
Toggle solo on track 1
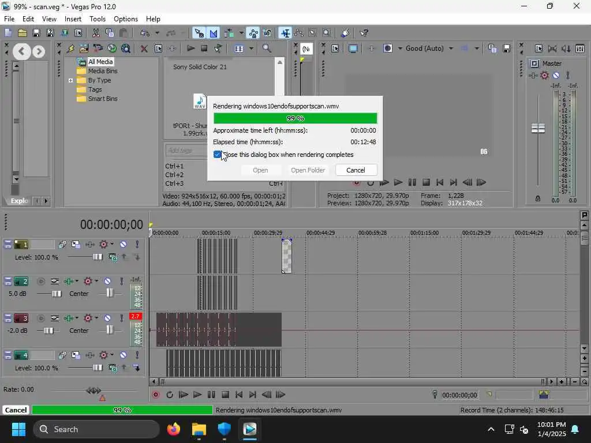pos(137,245)
